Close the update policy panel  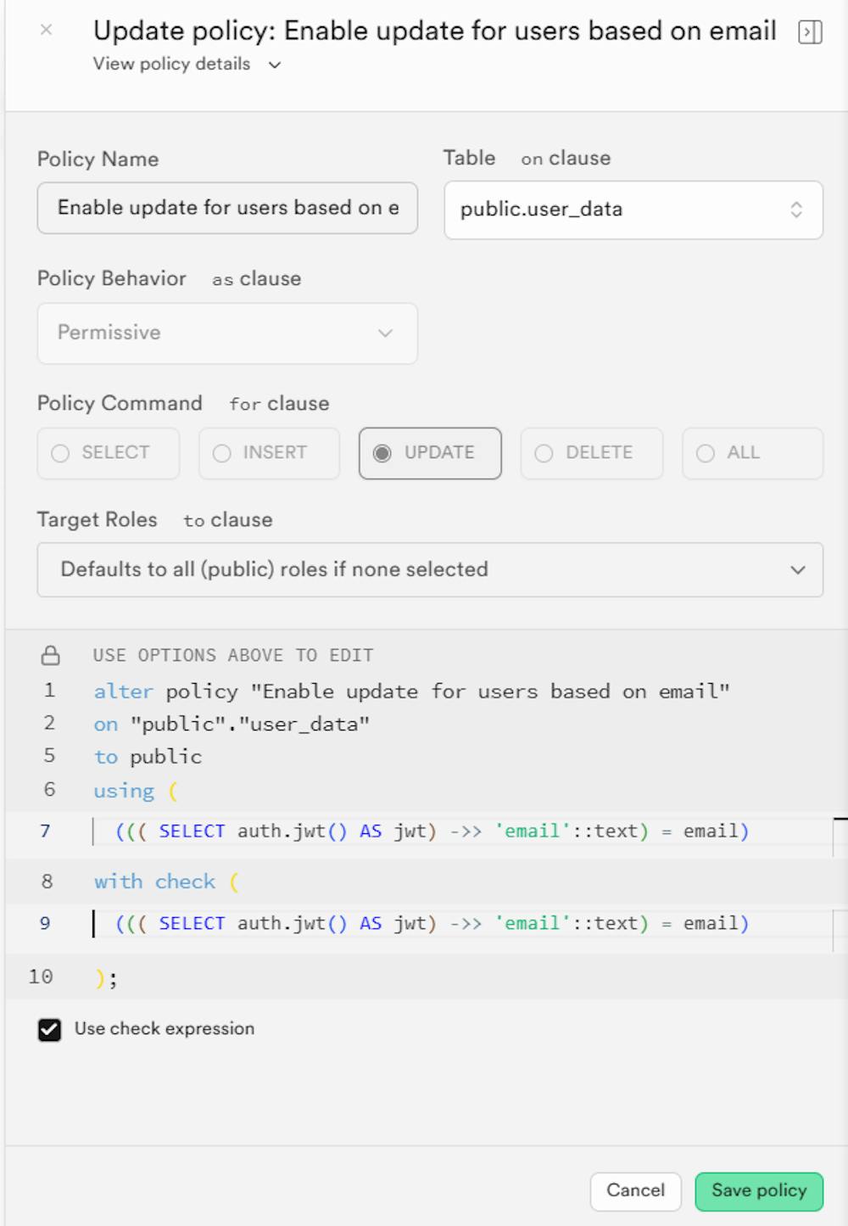click(47, 31)
